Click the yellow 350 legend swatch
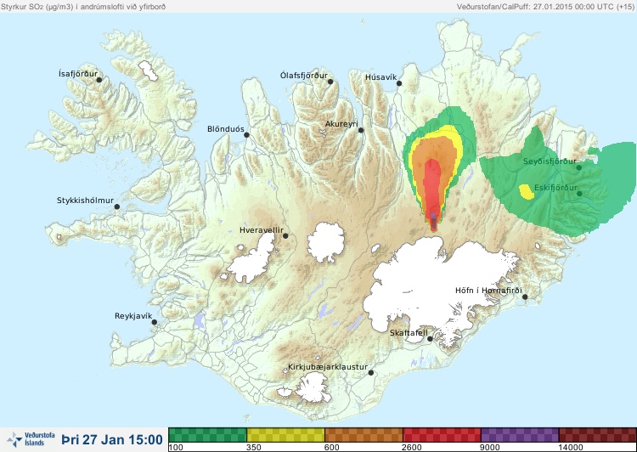Viewport: 637px width, 452px height. tap(285, 435)
